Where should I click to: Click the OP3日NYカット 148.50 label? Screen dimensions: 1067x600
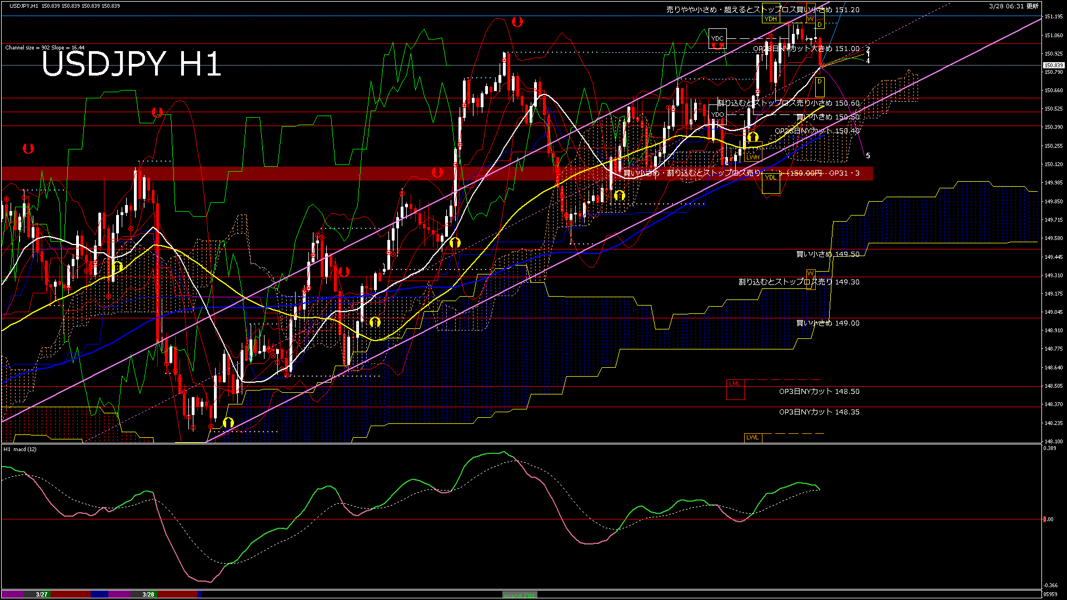(x=819, y=391)
